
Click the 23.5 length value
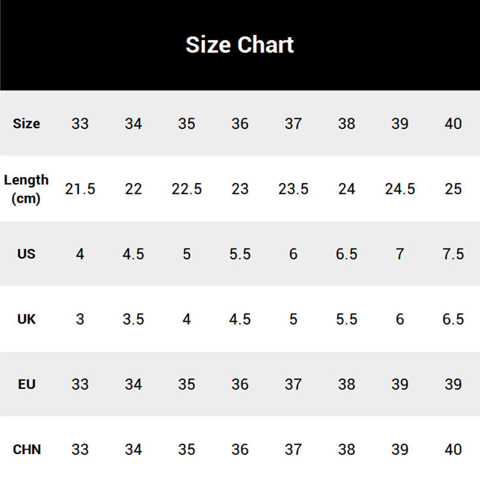[293, 189]
